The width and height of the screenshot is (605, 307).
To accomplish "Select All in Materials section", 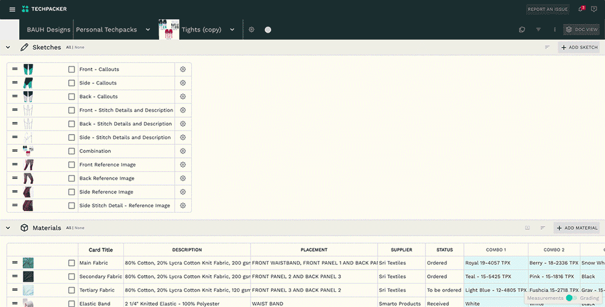I will point(68,228).
